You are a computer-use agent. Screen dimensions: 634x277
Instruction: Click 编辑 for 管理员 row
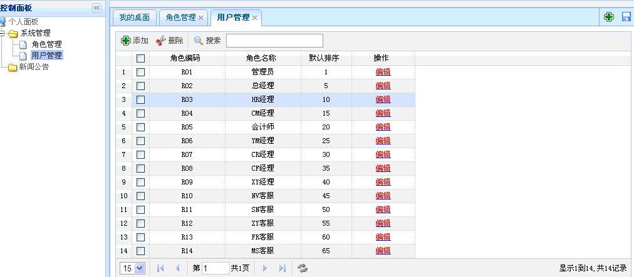(x=383, y=73)
